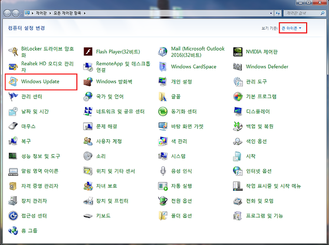Screen dimensions: 329x245
Task: Open the 접근성 센터 icon
Action: click(13, 216)
